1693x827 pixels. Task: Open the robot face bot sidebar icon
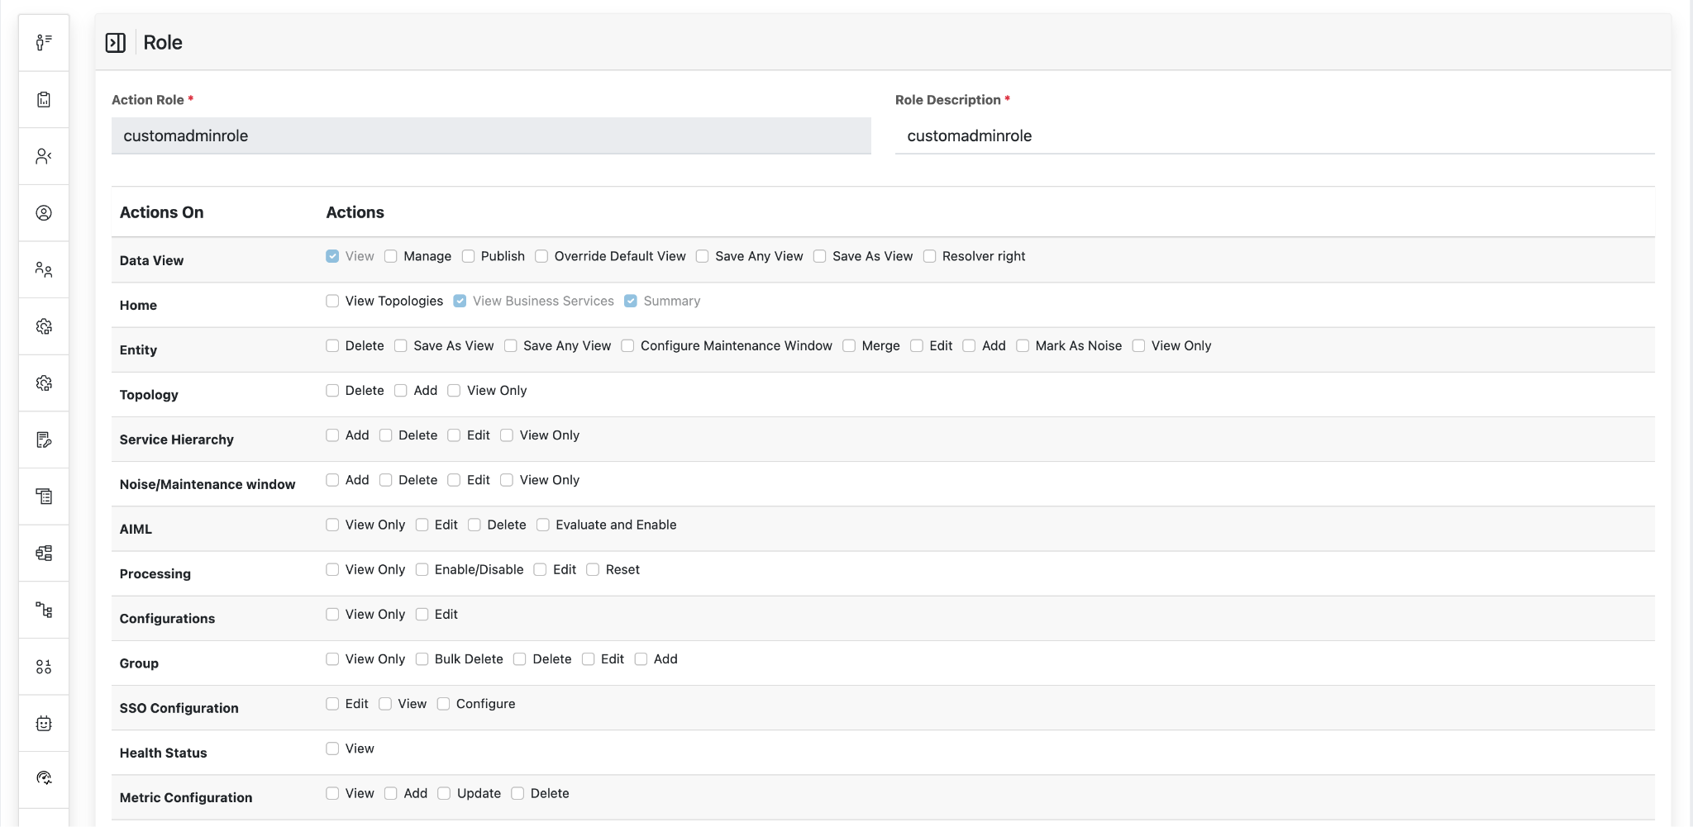point(44,724)
